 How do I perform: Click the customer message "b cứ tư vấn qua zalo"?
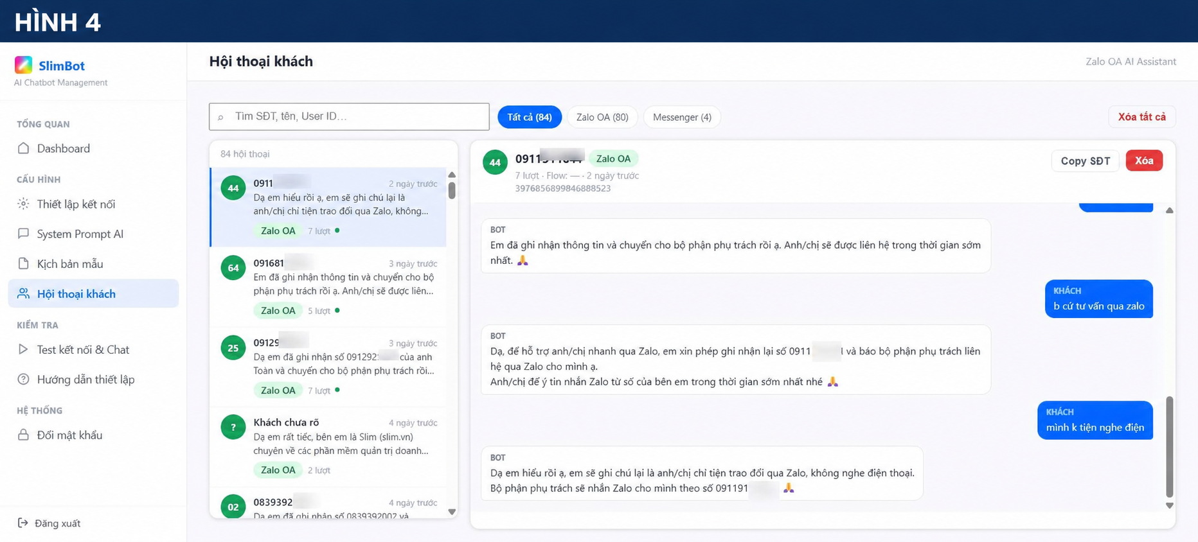pos(1099,299)
